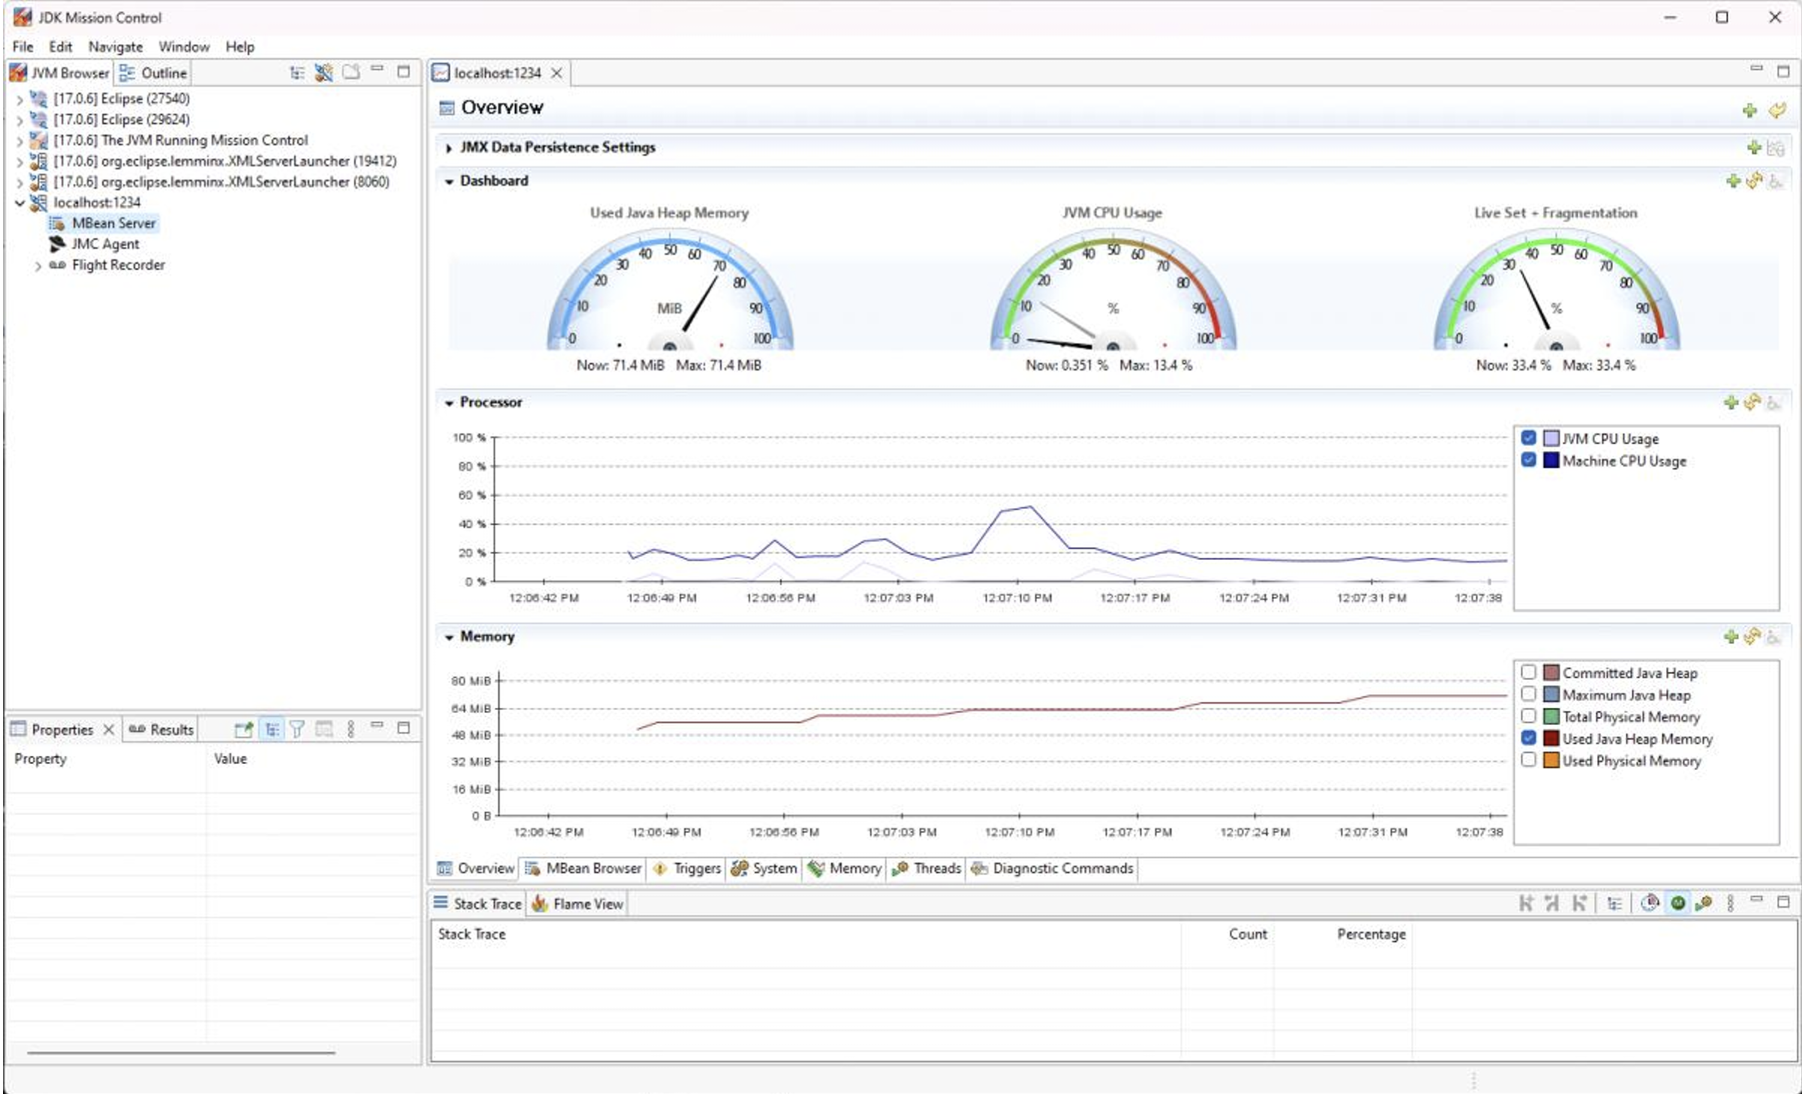The height and width of the screenshot is (1094, 1802).
Task: Open the Threads tab
Action: point(927,868)
